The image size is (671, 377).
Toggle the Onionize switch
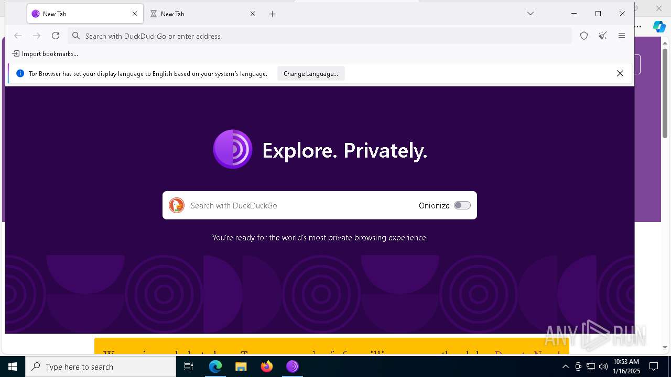(x=462, y=205)
